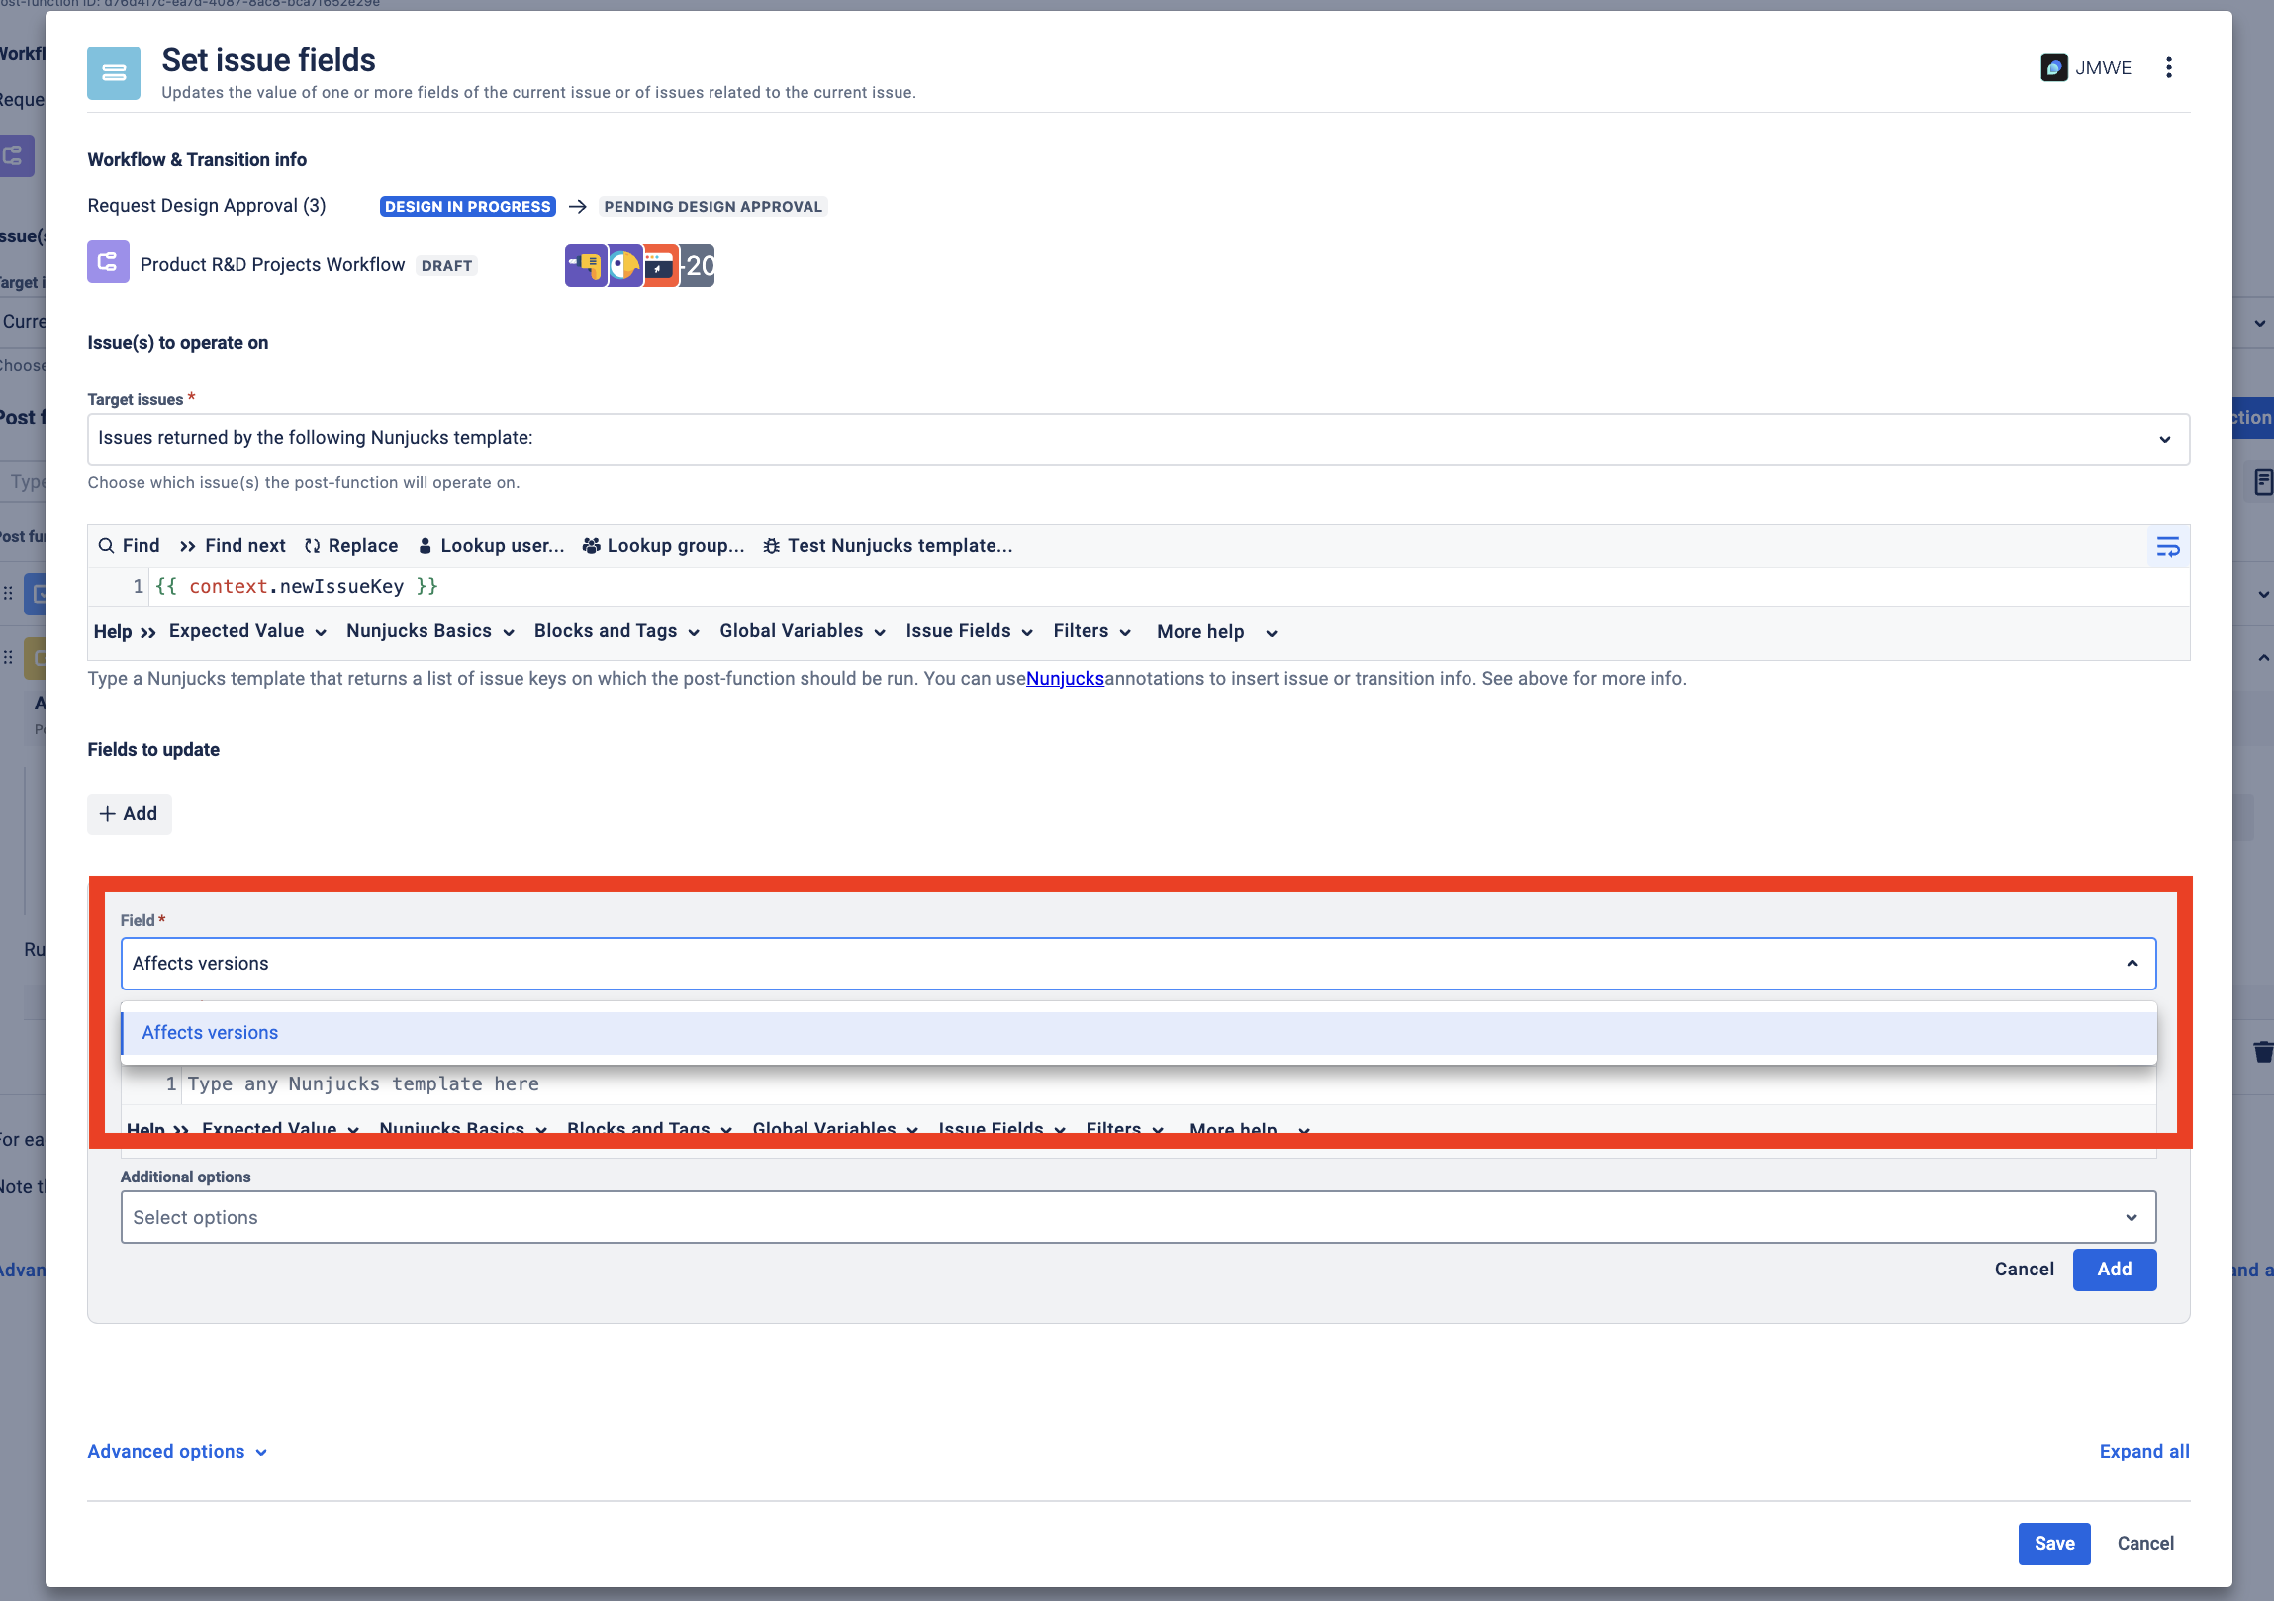Click the bottom Cancel button of dialog
Image resolution: width=2274 pixels, height=1601 pixels.
coord(2145,1543)
